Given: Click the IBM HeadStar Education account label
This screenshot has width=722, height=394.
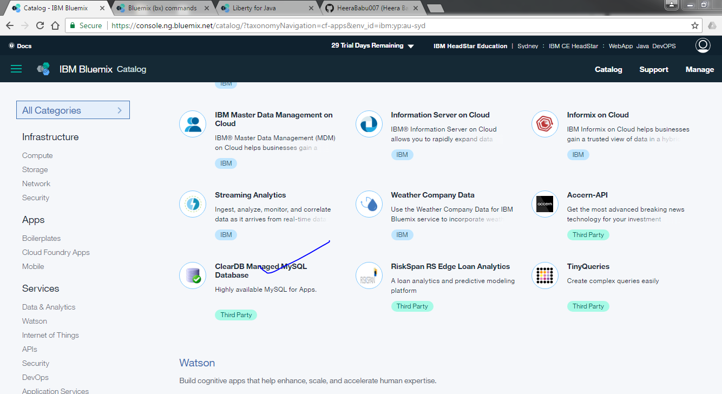Looking at the screenshot, I should (470, 46).
